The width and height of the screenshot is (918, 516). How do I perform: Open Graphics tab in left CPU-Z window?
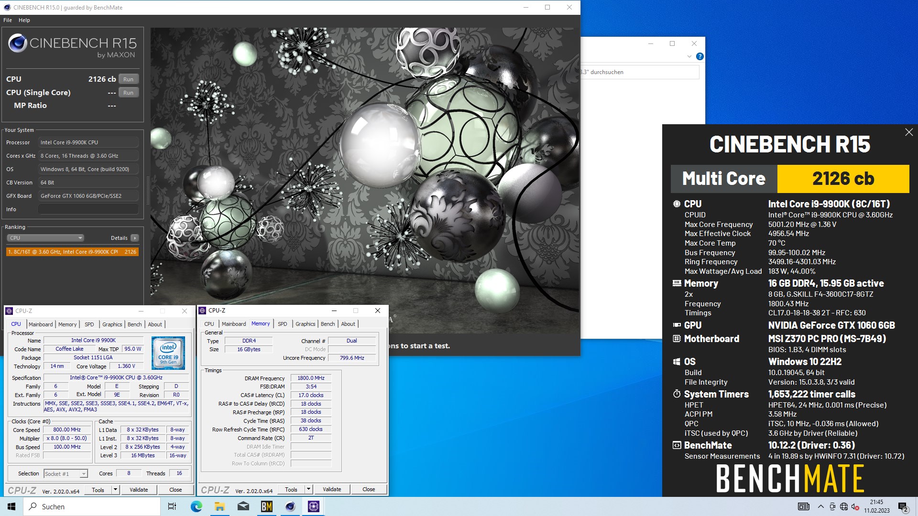(112, 324)
